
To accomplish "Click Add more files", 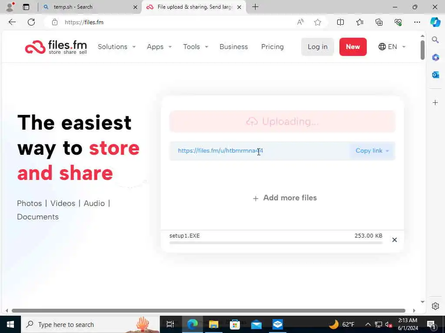I will point(285,198).
